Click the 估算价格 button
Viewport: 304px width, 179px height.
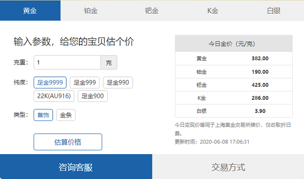tap(68, 142)
